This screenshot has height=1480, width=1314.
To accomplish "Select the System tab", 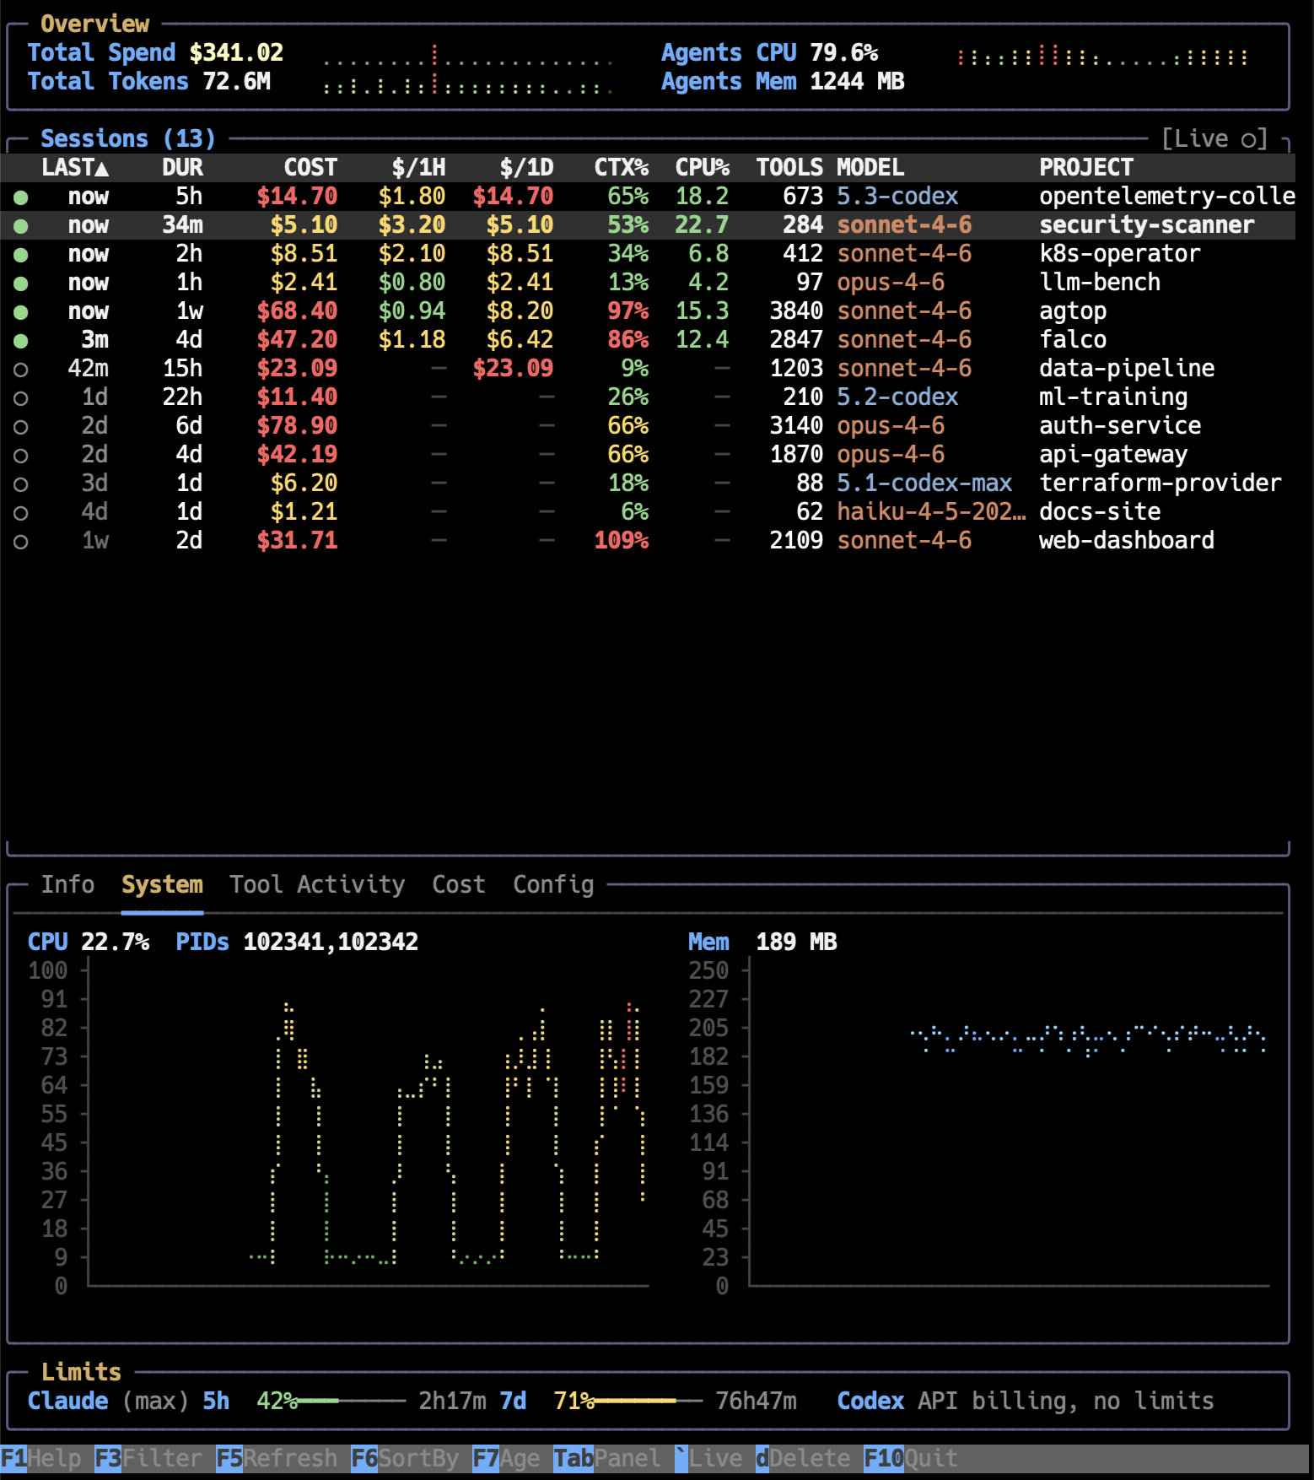I will point(162,884).
